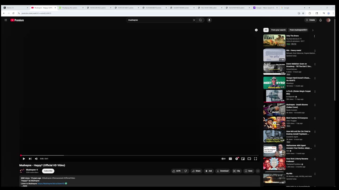Open options for Trooper Byrd video
The height and width of the screenshot is (190, 339).
pyautogui.click(x=315, y=78)
